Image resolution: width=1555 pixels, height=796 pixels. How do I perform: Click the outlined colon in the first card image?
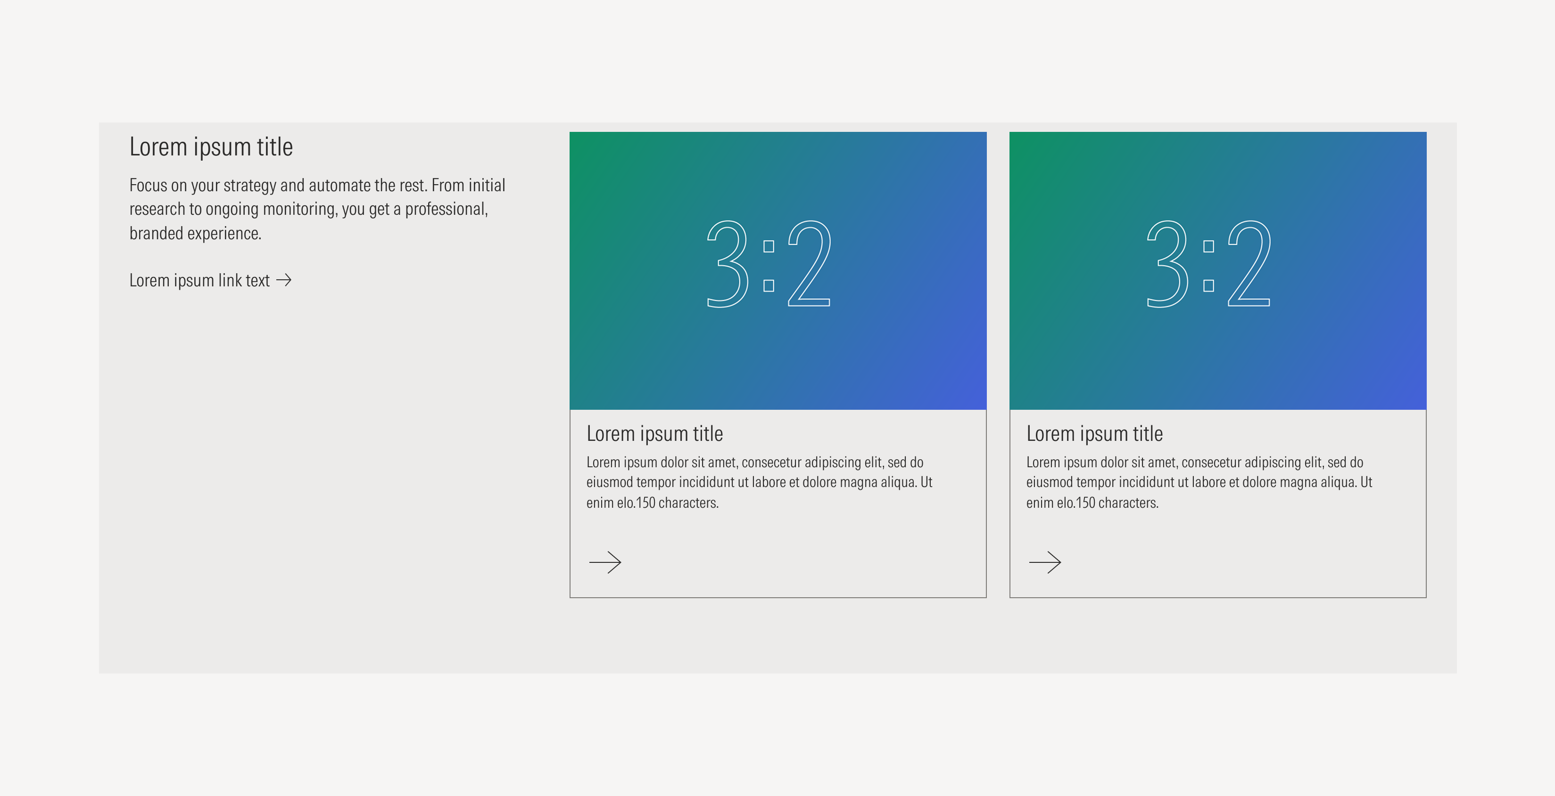(769, 265)
